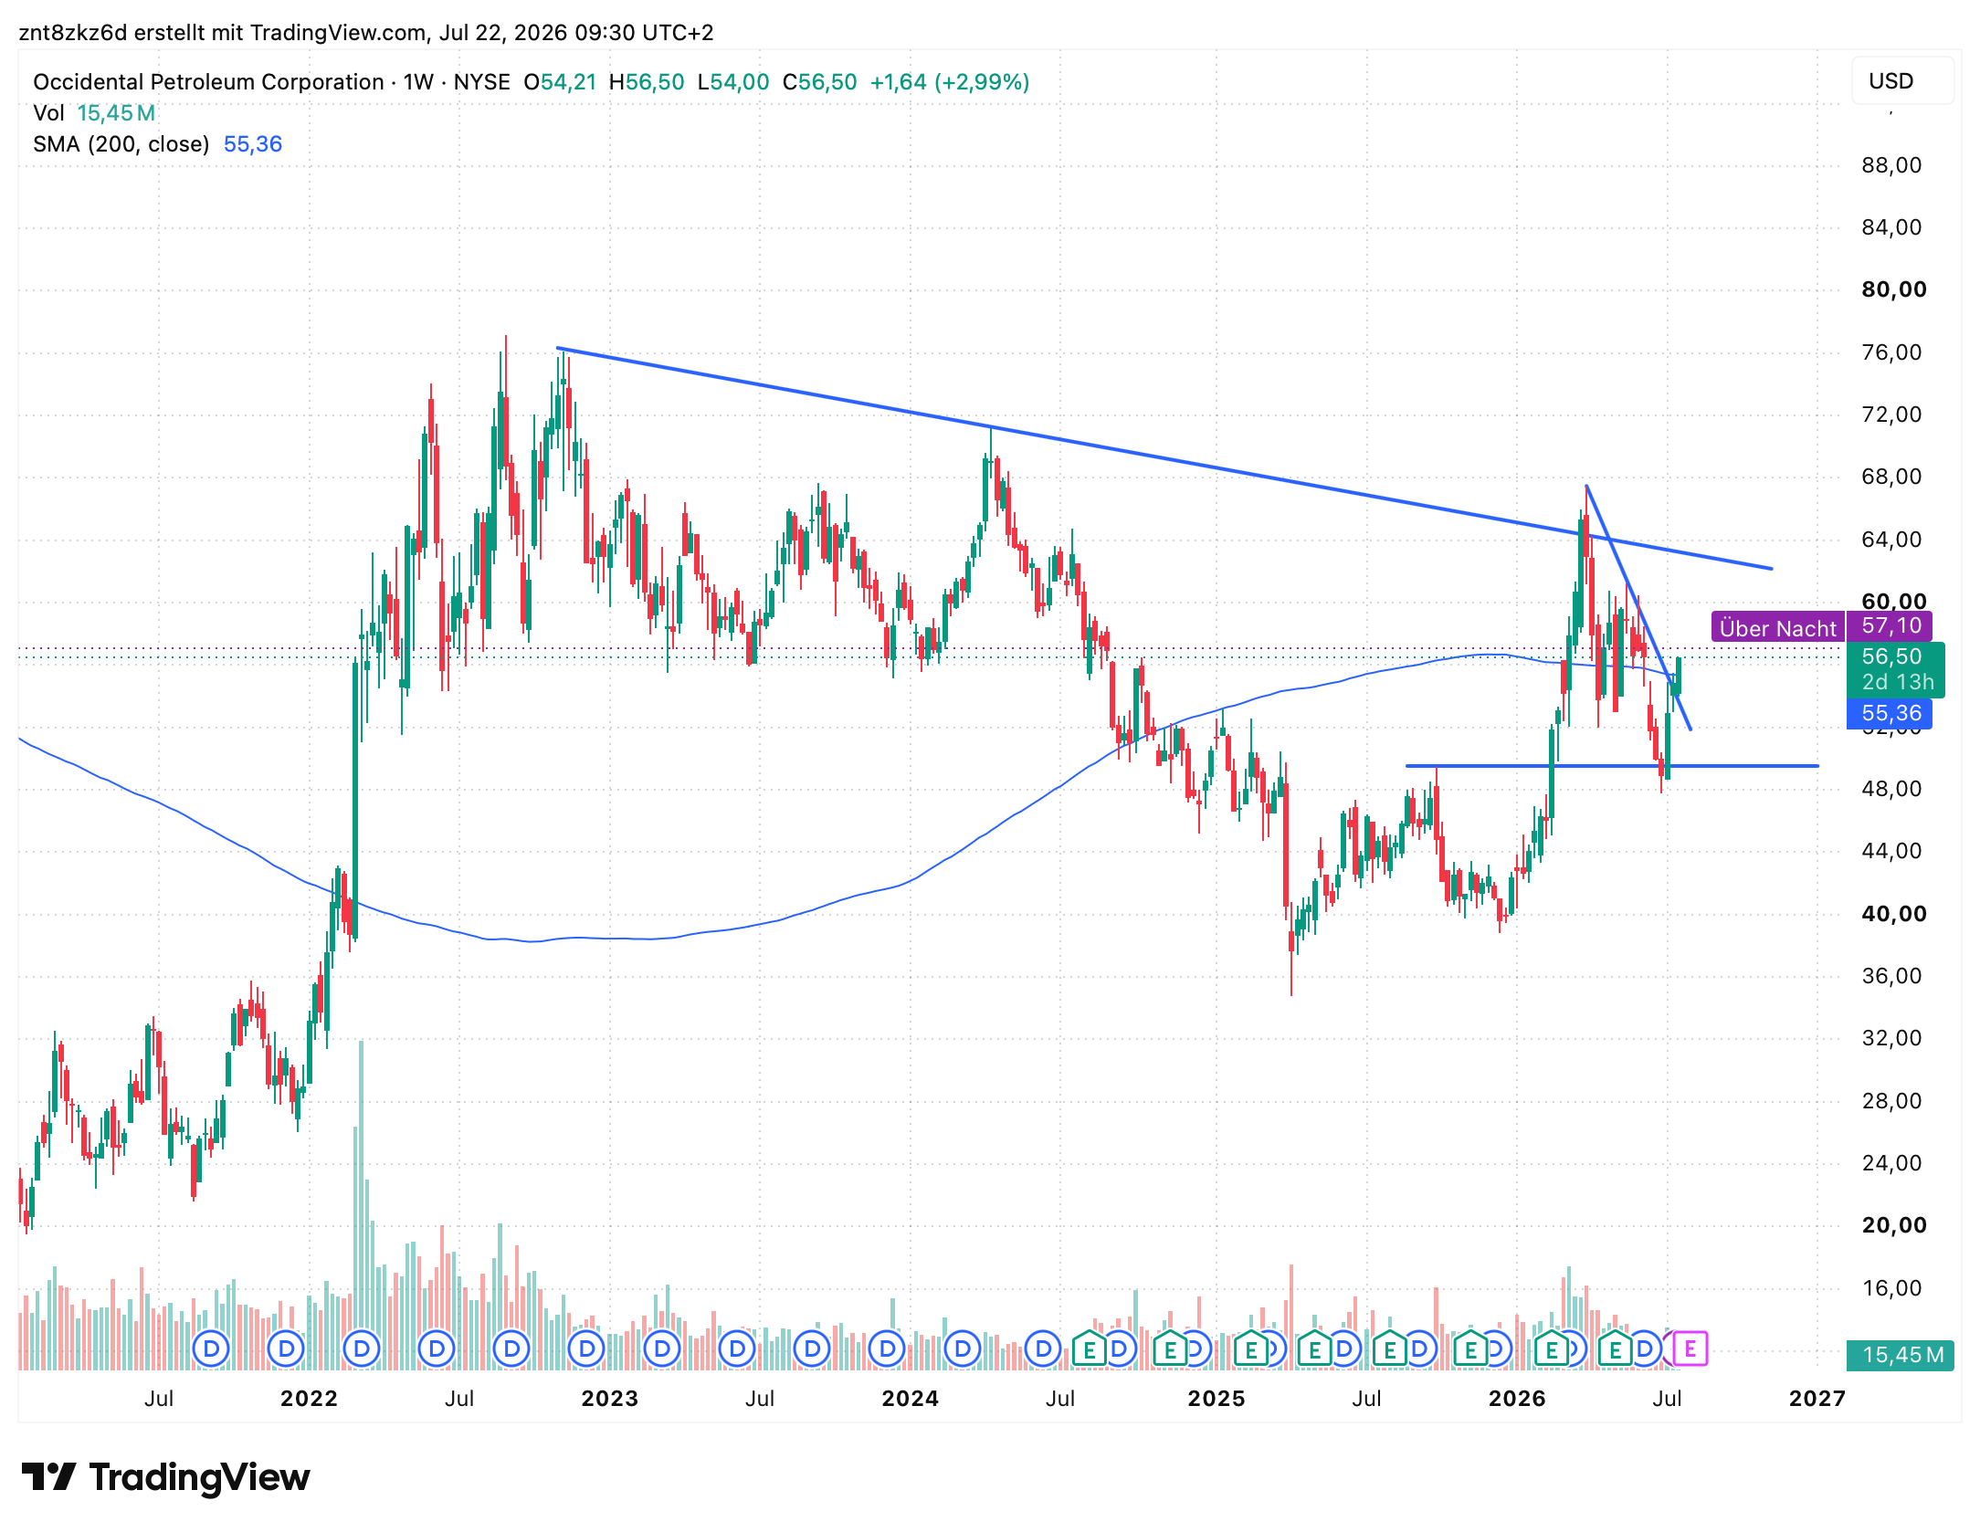Click the 20,00 price axis label
The height and width of the screenshot is (1532, 1980).
click(x=1894, y=1225)
